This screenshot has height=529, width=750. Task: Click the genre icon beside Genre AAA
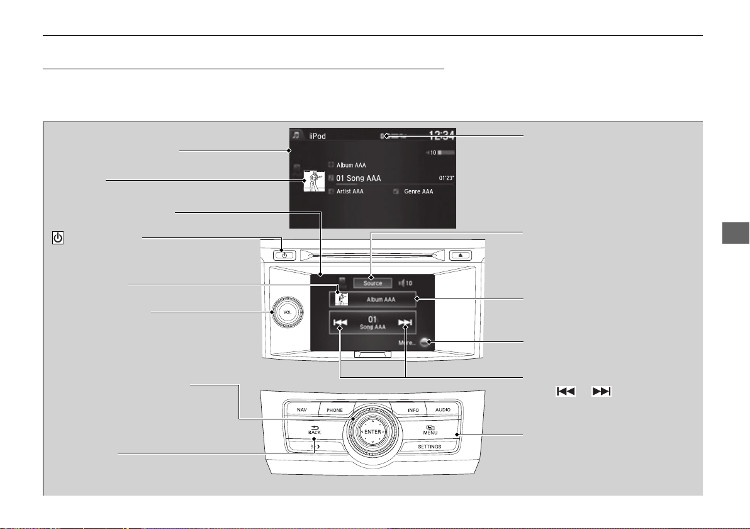(396, 191)
